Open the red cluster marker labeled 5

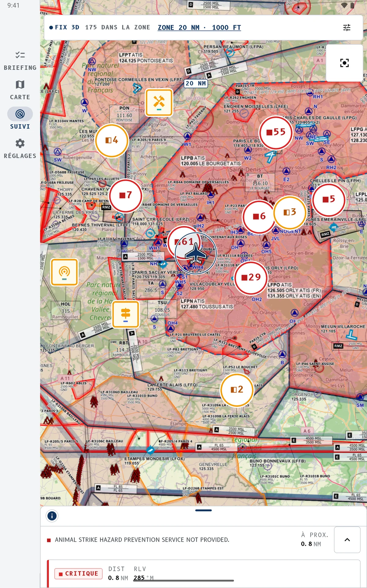[329, 199]
